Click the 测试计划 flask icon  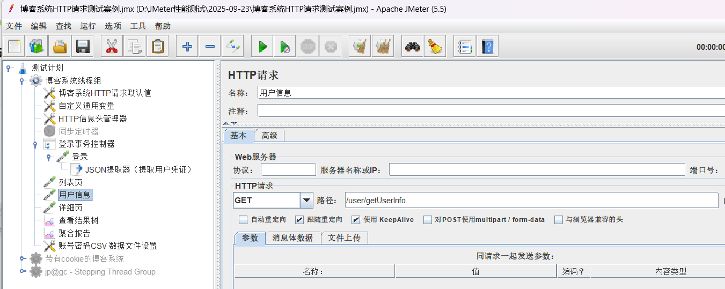[23, 68]
